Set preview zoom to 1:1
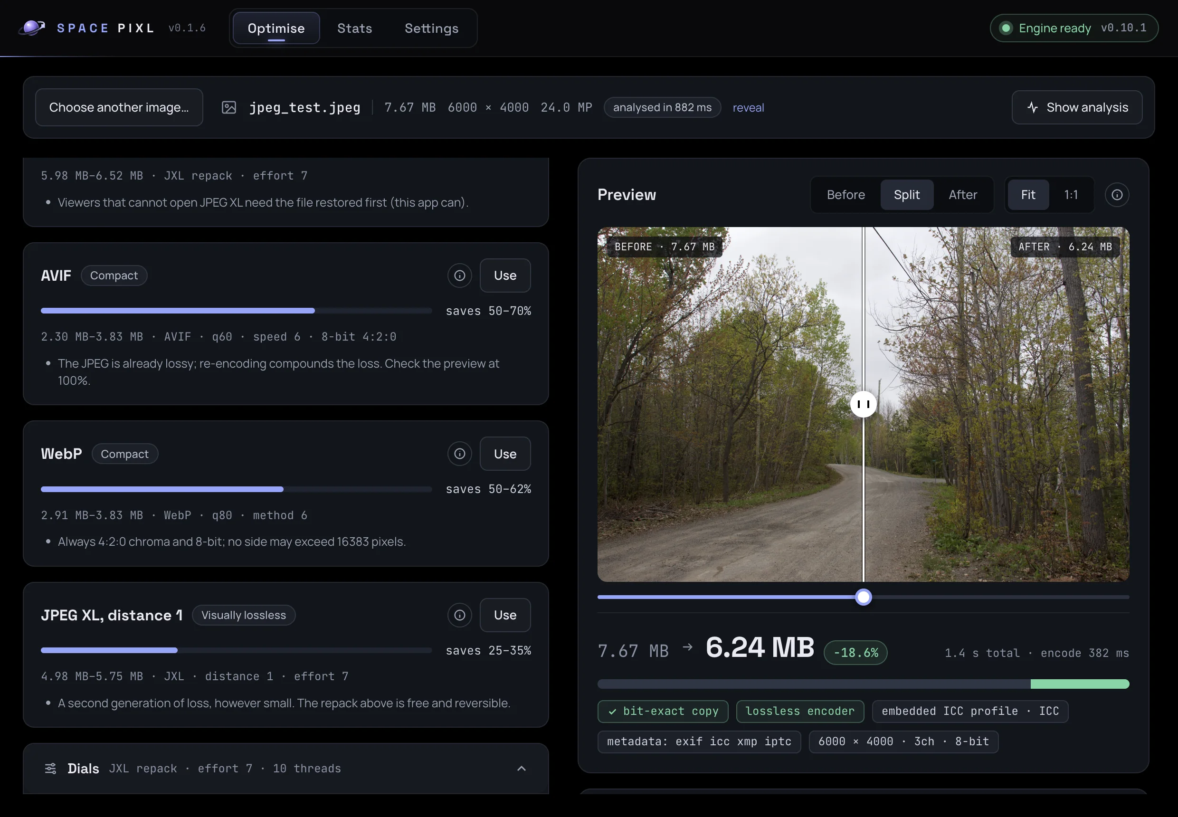 (x=1071, y=195)
